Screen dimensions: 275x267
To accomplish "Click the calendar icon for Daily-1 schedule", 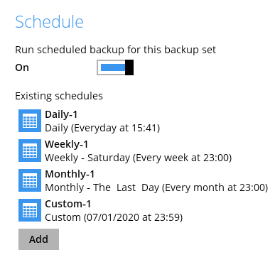I will pyautogui.click(x=30, y=121).
